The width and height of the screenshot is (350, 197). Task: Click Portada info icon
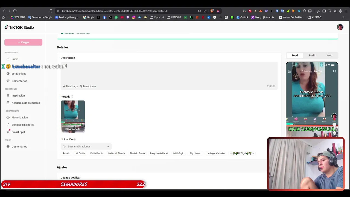click(72, 97)
